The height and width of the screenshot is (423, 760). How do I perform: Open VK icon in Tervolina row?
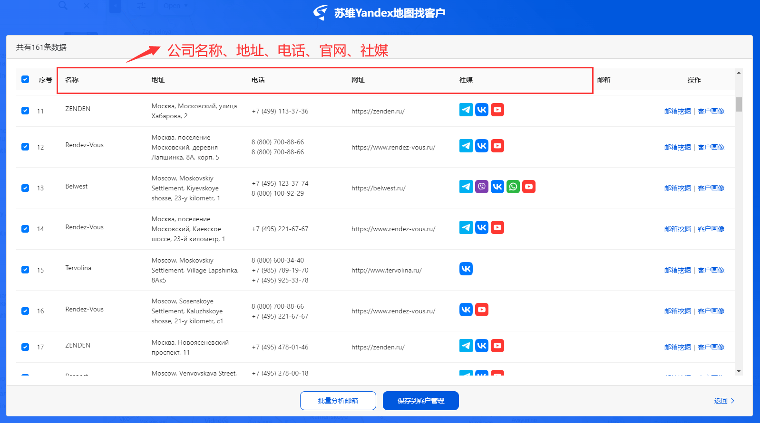point(466,269)
